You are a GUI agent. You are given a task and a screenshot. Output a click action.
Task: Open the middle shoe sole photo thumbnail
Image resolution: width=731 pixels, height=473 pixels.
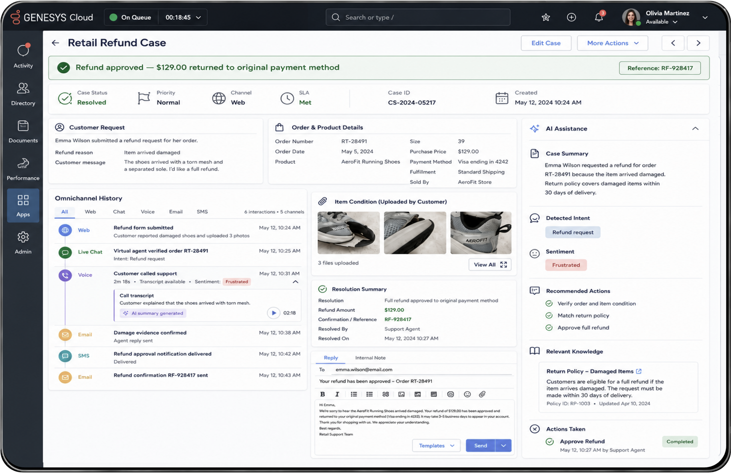click(415, 233)
